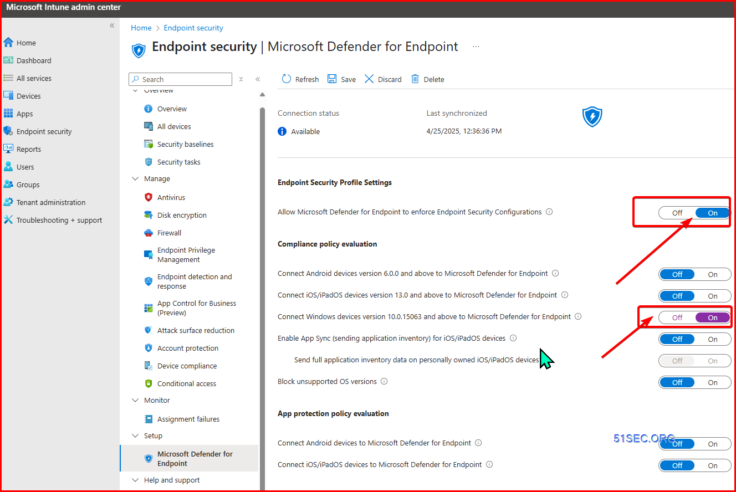Click the Device compliance icon
This screenshot has height=492, width=736.
click(149, 366)
